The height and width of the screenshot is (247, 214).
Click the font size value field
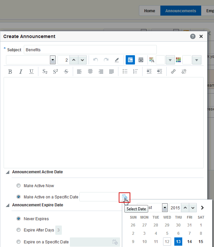tap(64, 60)
